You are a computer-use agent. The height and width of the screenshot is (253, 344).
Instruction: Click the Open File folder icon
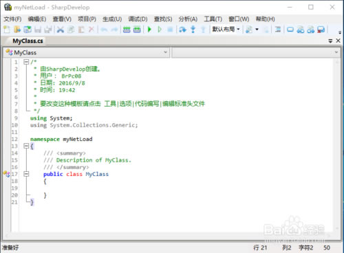(x=17, y=30)
